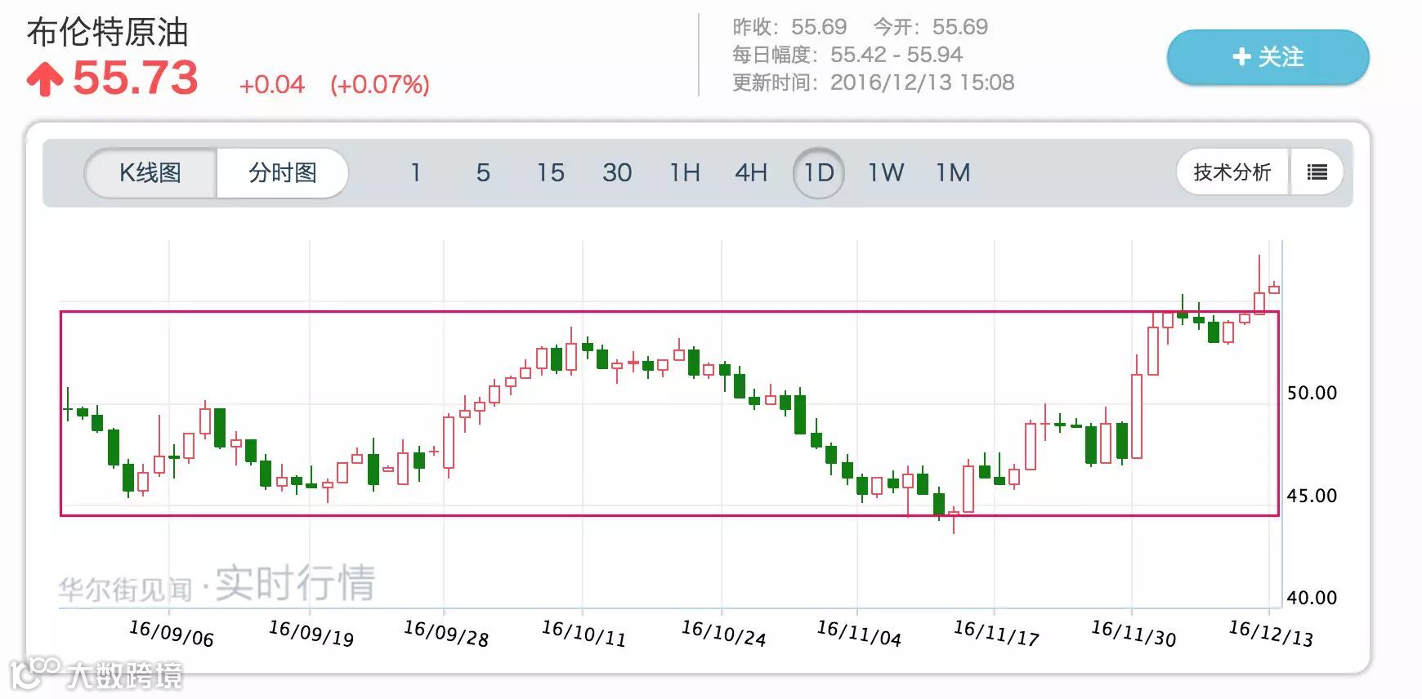The image size is (1422, 699).
Task: Click the 16/10/24 date axis label
Action: pyautogui.click(x=723, y=633)
